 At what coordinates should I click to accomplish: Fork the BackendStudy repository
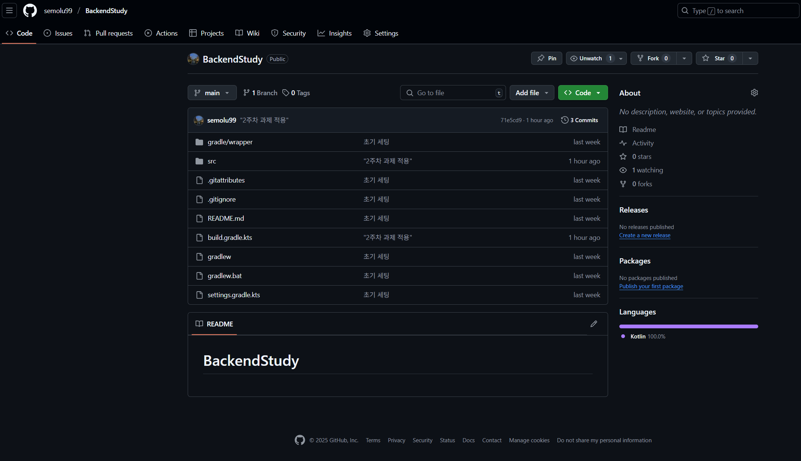point(653,58)
